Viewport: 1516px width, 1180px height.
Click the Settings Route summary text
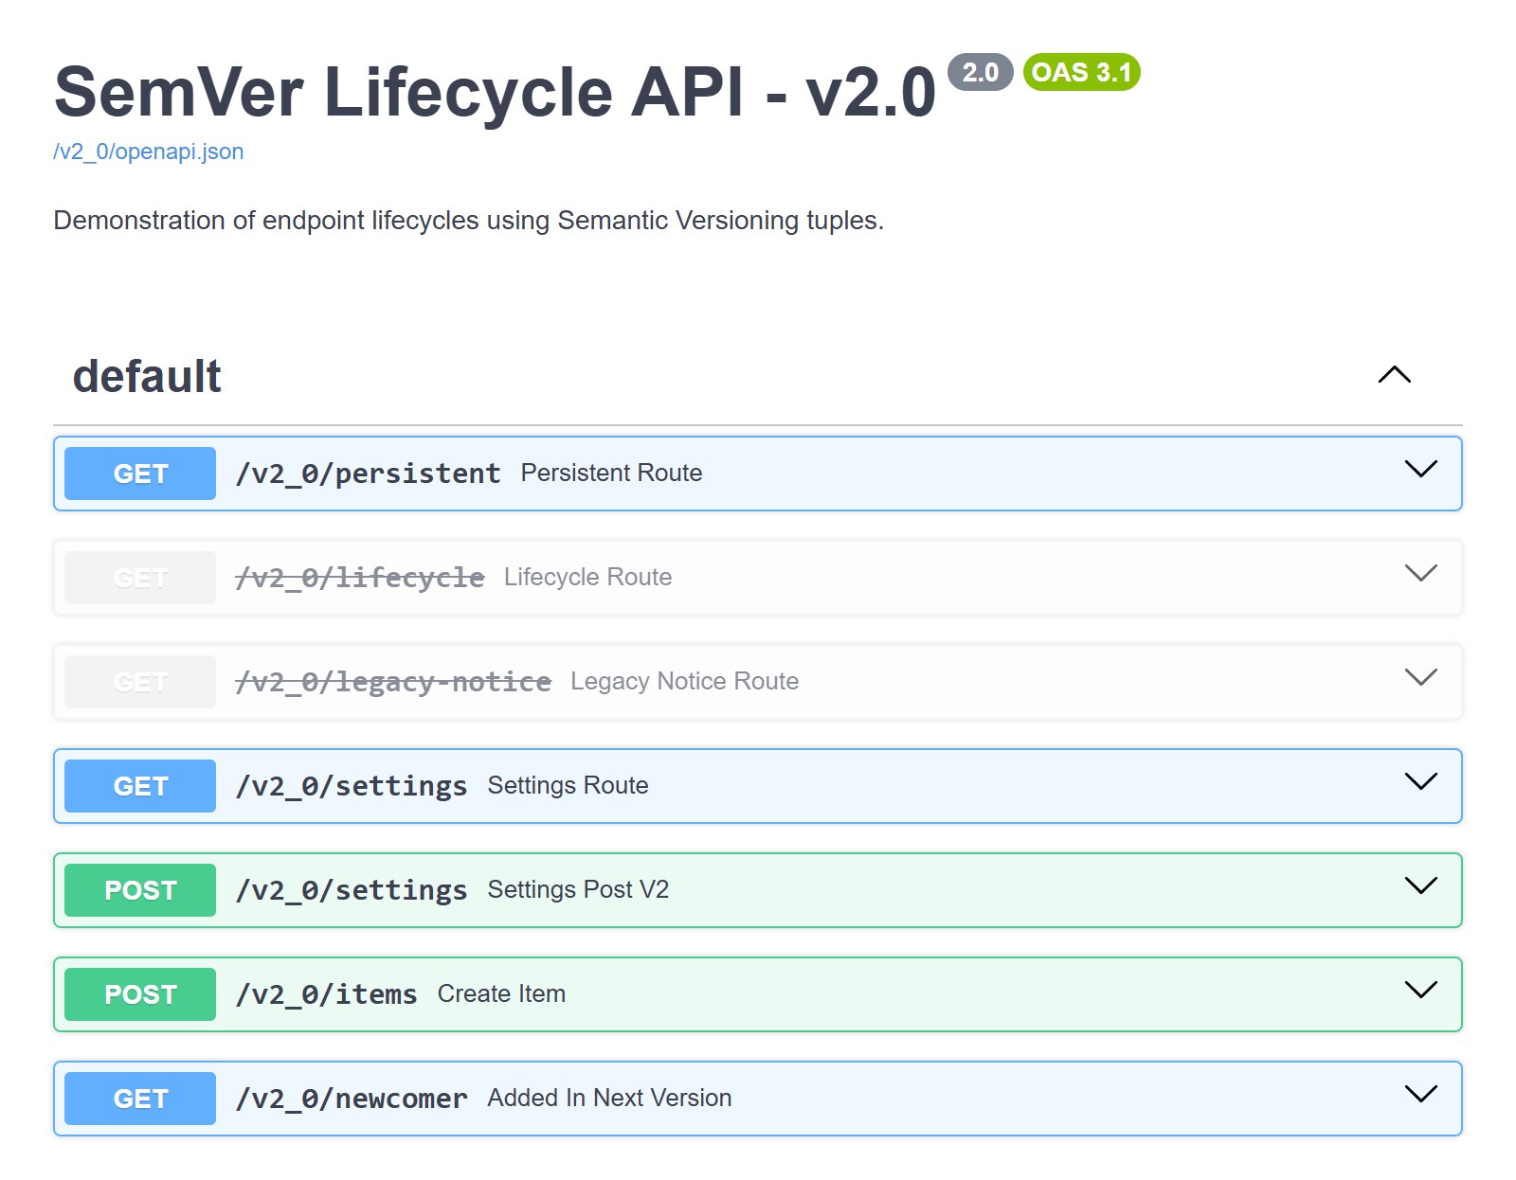568,785
